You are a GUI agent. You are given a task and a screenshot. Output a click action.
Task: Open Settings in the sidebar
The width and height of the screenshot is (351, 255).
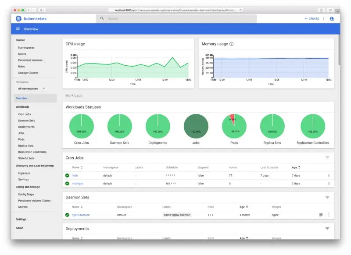click(x=21, y=219)
